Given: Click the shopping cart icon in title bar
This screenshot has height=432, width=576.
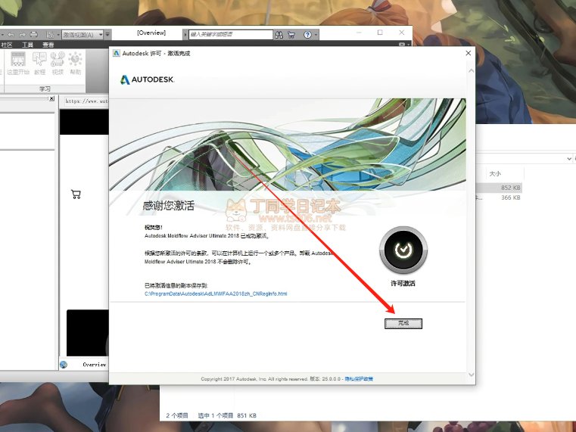Looking at the screenshot, I should pos(291,35).
